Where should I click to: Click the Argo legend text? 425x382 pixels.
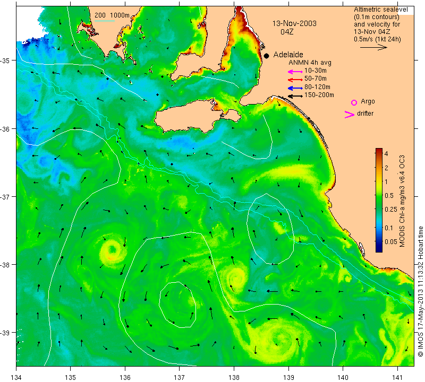[368, 101]
